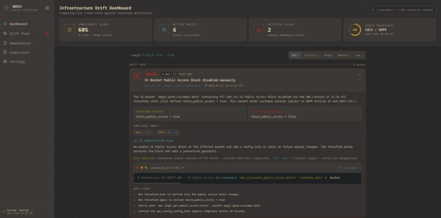Click the AWS / S3 provider tag
The image size is (441, 218).
[169, 74]
